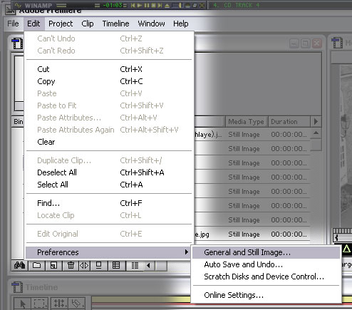Click the trash Delete icon in Project toolbar

click(71, 265)
